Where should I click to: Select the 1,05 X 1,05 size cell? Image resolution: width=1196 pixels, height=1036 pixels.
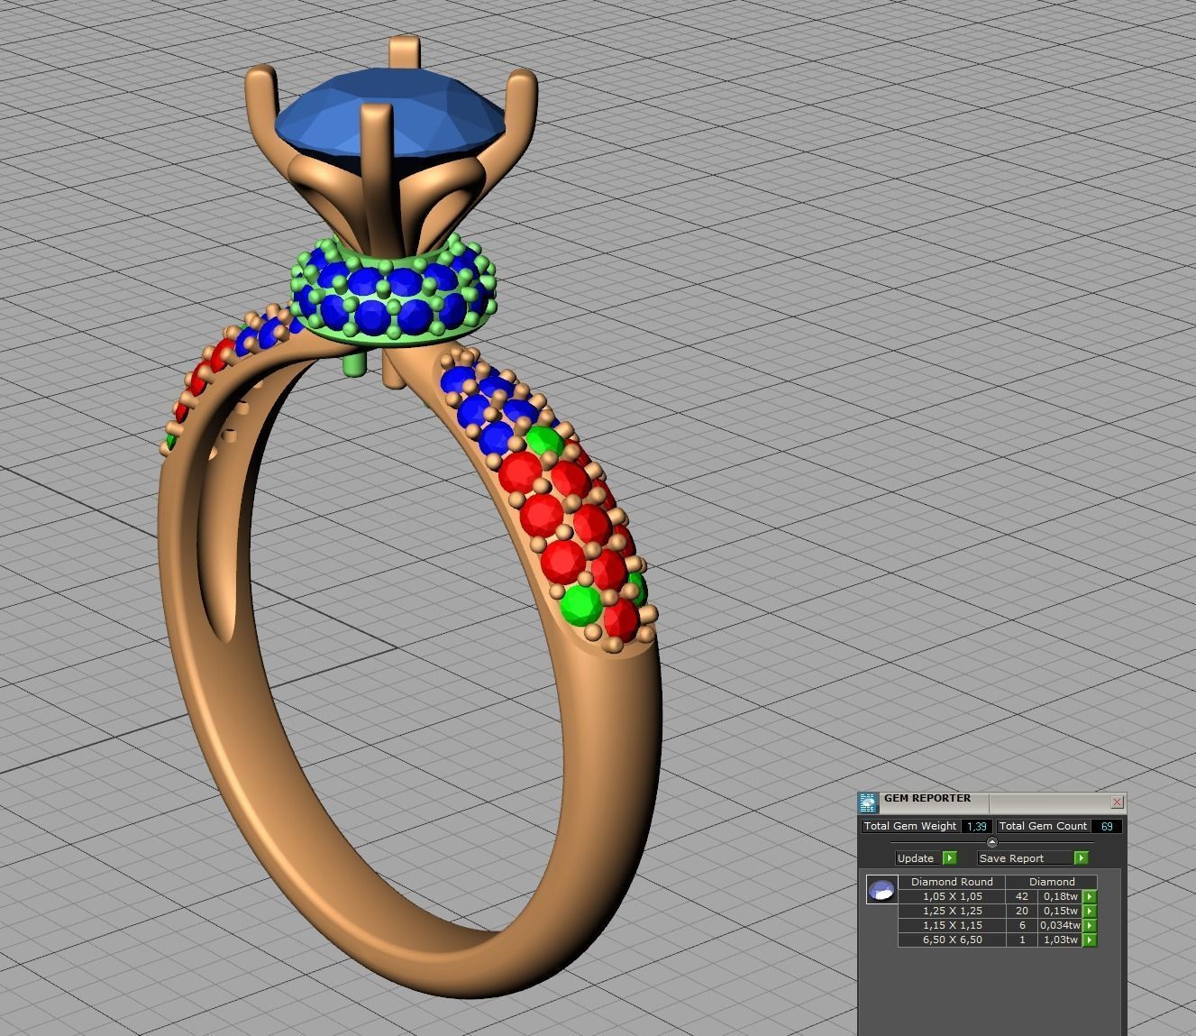[952, 896]
